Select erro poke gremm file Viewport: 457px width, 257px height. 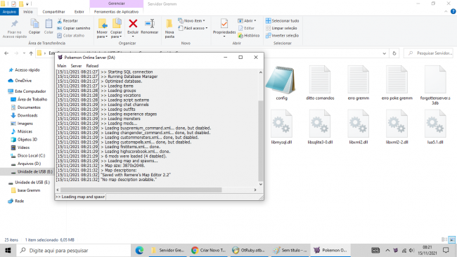[x=397, y=83]
